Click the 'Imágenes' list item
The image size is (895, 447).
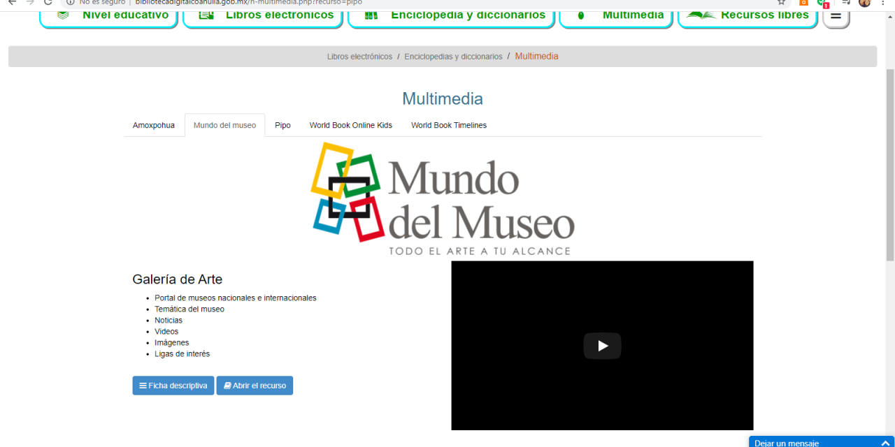tap(172, 343)
